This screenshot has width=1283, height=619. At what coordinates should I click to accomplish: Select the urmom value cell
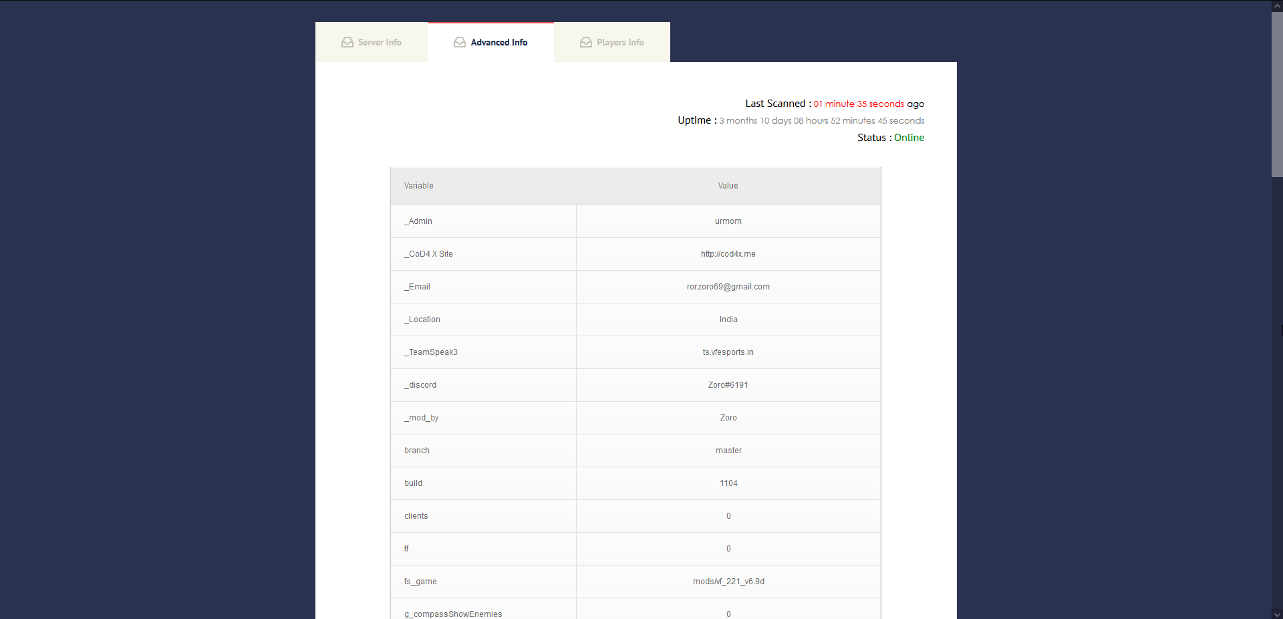point(728,221)
